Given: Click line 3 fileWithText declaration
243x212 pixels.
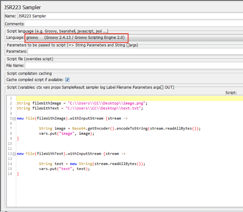Looking at the screenshot, I should click(x=80, y=108).
